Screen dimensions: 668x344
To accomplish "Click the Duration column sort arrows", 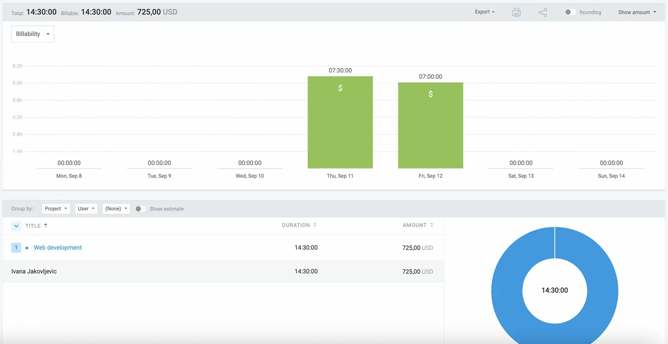I will pyautogui.click(x=315, y=225).
